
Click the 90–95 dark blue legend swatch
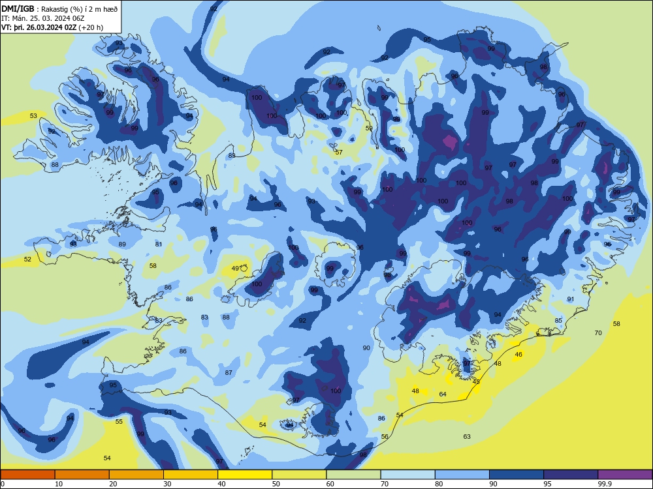point(517,475)
